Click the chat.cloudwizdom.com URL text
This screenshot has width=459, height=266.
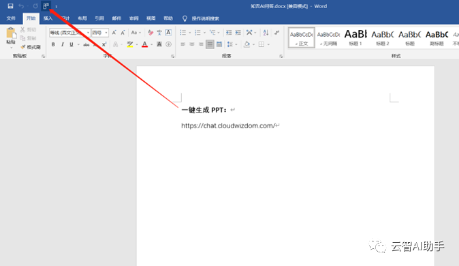(x=229, y=125)
